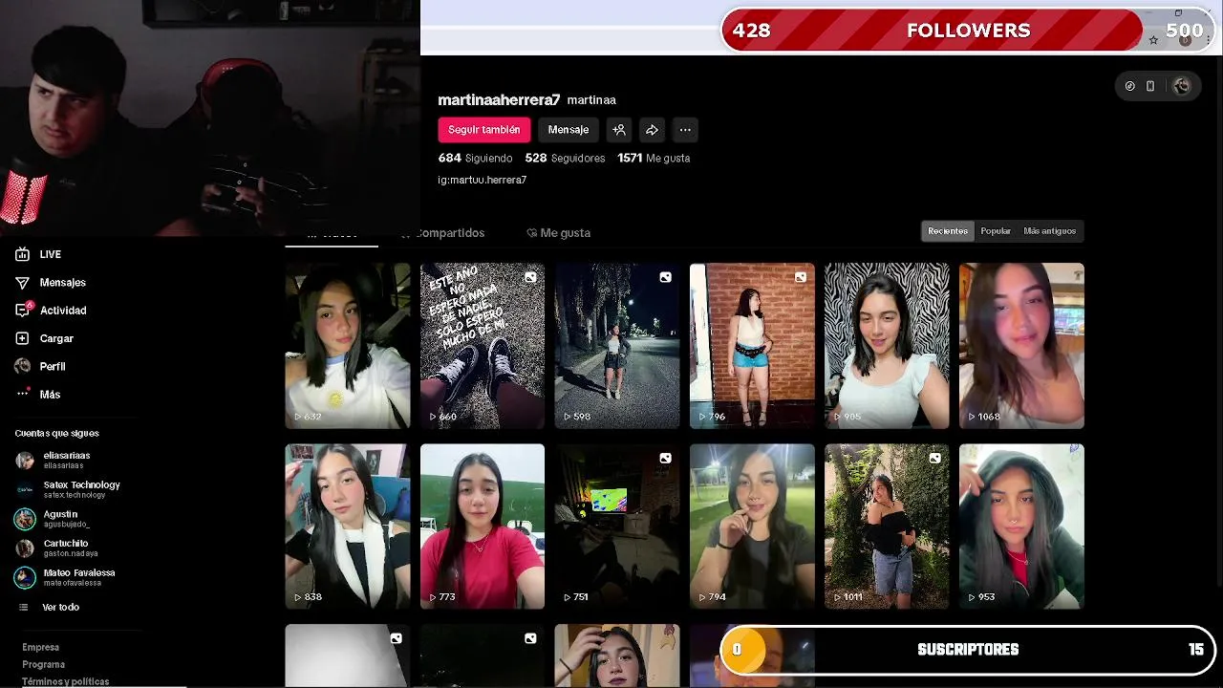Viewport: 1223px width, 688px height.
Task: Click the Seguir también button
Action: point(484,130)
